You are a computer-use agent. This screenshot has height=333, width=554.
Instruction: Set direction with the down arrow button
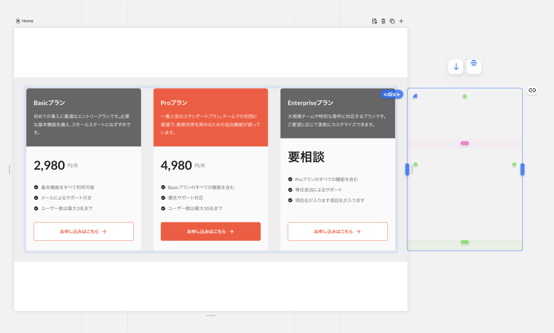click(x=456, y=67)
